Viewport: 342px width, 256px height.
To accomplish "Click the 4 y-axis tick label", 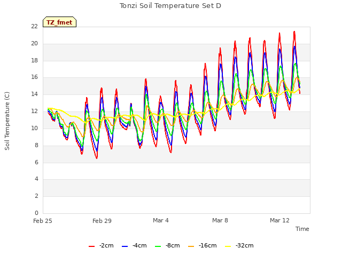I will tap(36, 179).
